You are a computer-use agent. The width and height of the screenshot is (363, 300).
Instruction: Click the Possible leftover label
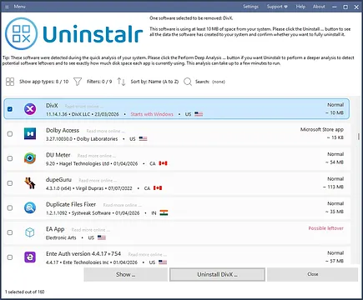click(326, 228)
